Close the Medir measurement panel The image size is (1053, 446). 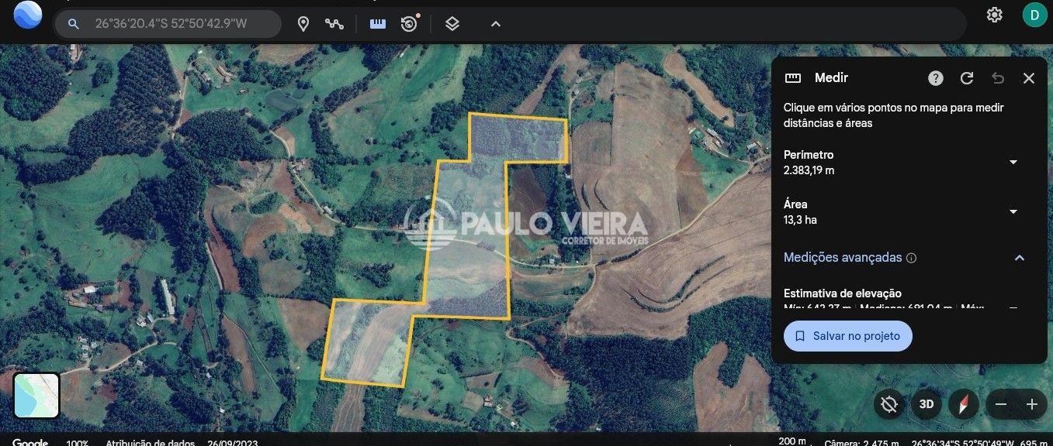point(1029,78)
